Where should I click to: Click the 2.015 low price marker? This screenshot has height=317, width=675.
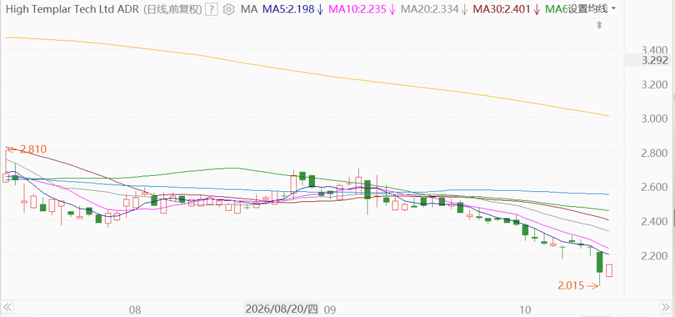tap(578, 285)
